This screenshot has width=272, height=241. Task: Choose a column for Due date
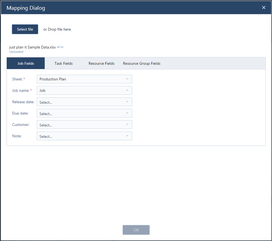click(x=81, y=113)
